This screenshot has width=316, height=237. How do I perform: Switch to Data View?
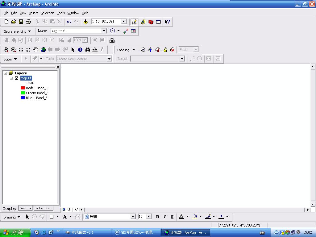[x=64, y=210]
